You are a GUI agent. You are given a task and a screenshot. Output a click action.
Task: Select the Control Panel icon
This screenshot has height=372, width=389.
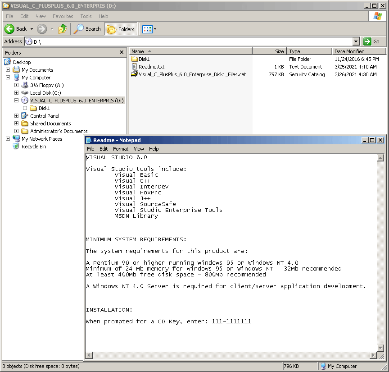tap(25, 115)
